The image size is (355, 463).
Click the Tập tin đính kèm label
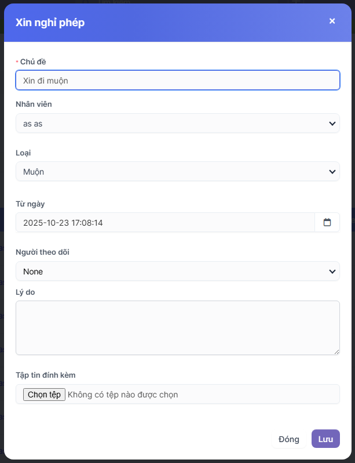pos(45,375)
